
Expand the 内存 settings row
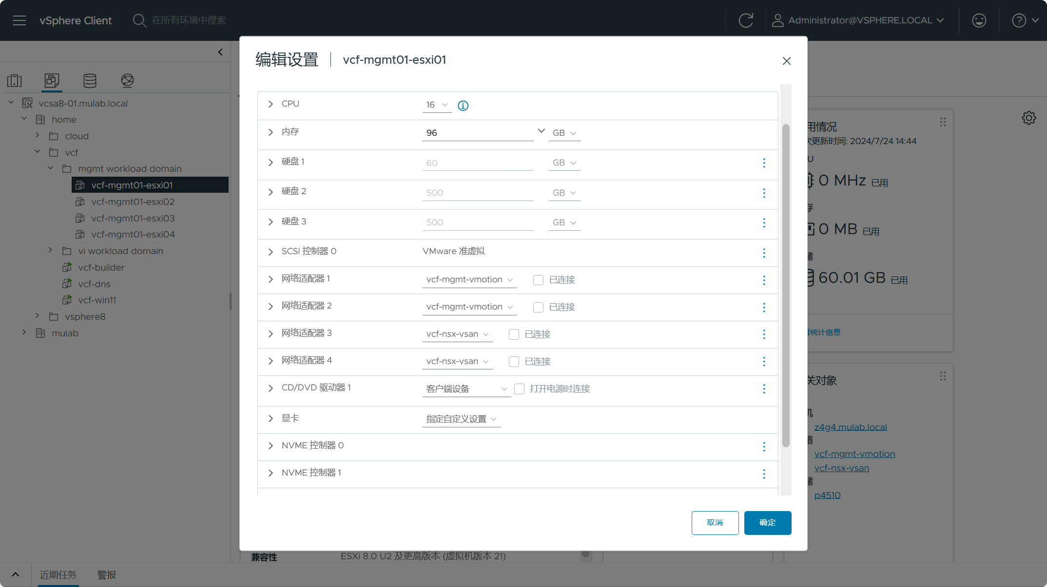(x=271, y=132)
